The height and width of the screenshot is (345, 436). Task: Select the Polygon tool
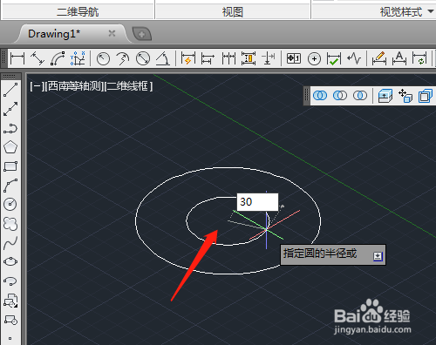10,147
